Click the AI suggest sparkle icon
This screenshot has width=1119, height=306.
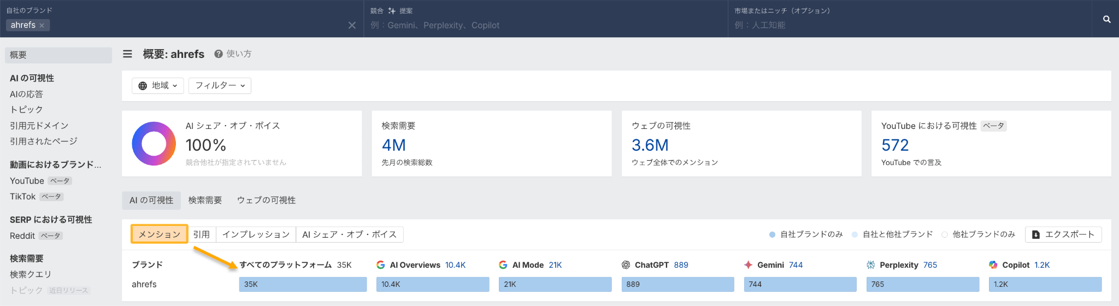click(x=392, y=11)
